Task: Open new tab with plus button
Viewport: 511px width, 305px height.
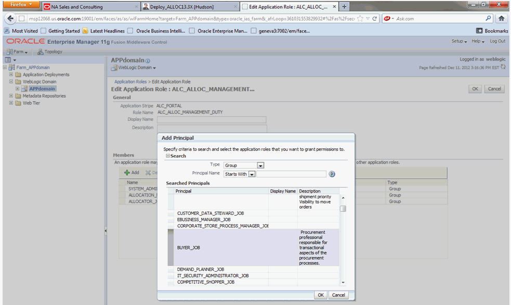Action: point(344,7)
